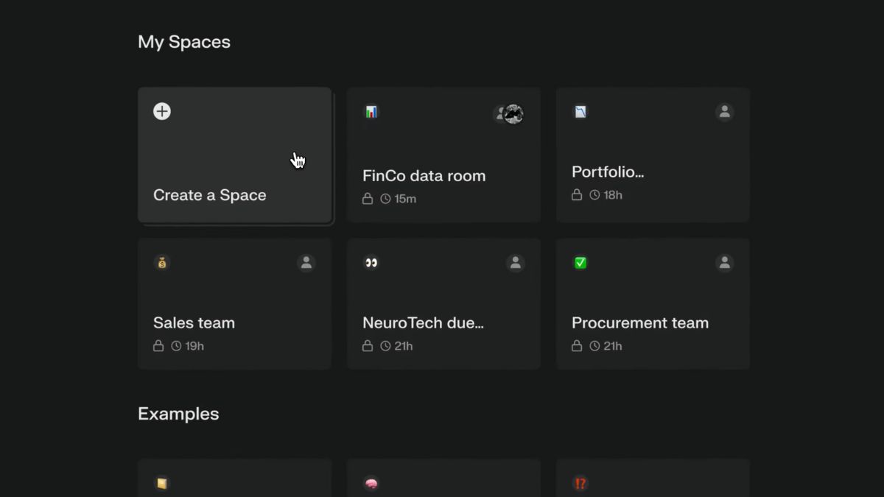Select the My Spaces section heading
This screenshot has width=884, height=497.
(183, 42)
